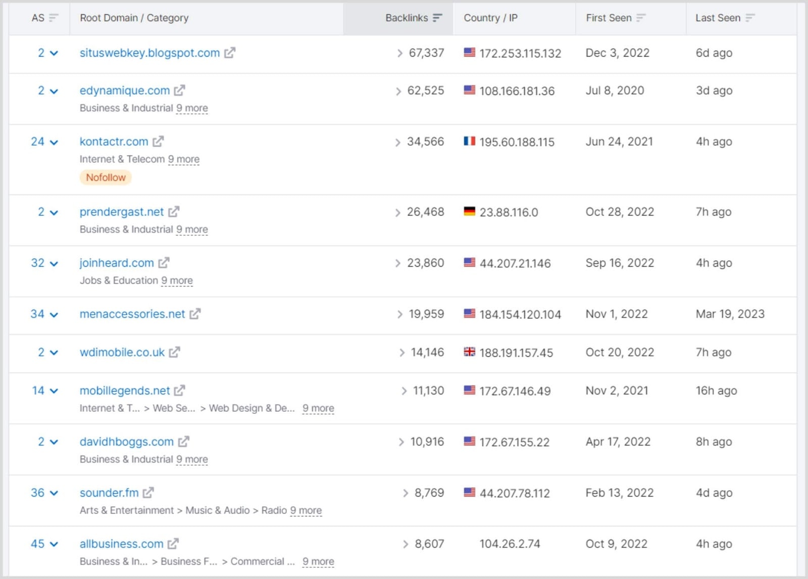Select the IP address 104.26.2.74
This screenshot has height=579, width=808.
click(x=510, y=544)
